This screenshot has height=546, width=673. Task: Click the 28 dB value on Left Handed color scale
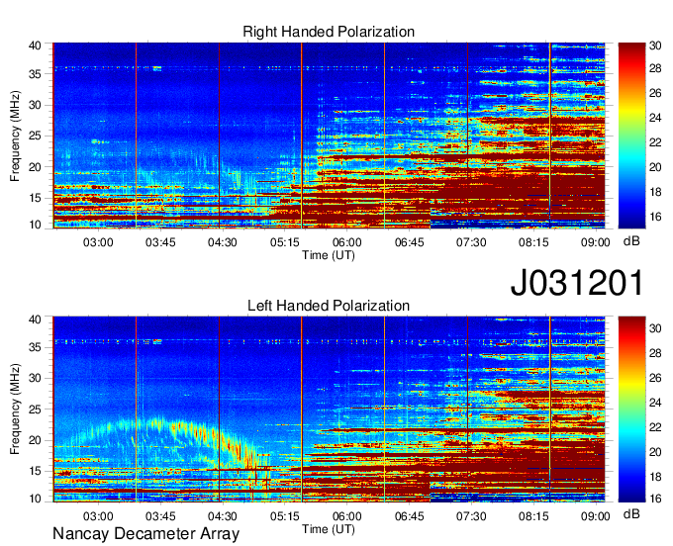pyautogui.click(x=655, y=353)
